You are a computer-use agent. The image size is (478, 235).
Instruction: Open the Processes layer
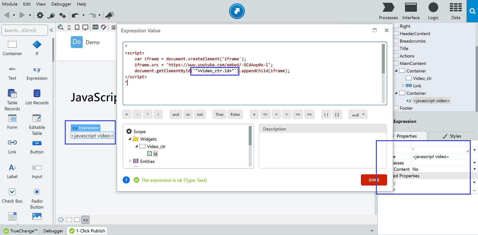388,11
